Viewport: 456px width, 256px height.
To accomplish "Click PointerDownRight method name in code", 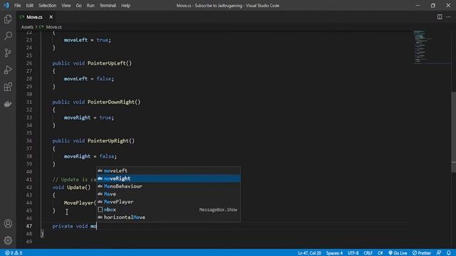I will (x=111, y=102).
